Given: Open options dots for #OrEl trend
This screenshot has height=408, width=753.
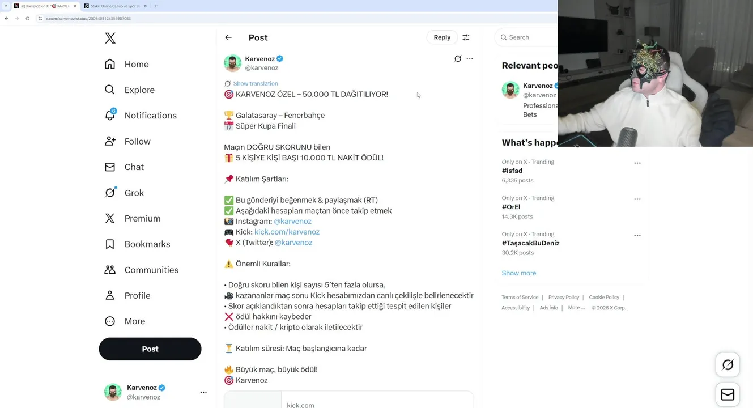Looking at the screenshot, I should (x=637, y=199).
